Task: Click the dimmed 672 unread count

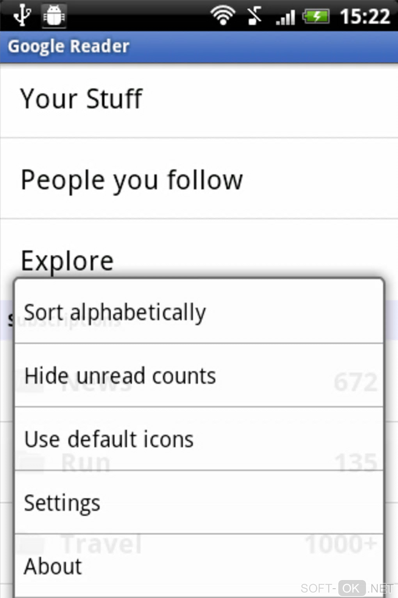Action: [x=355, y=382]
